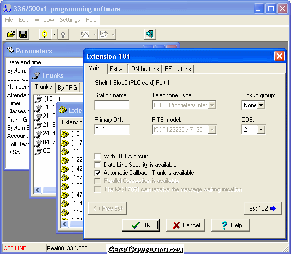
Task: Click phone icon beside extension (110
Action: tap(65, 151)
